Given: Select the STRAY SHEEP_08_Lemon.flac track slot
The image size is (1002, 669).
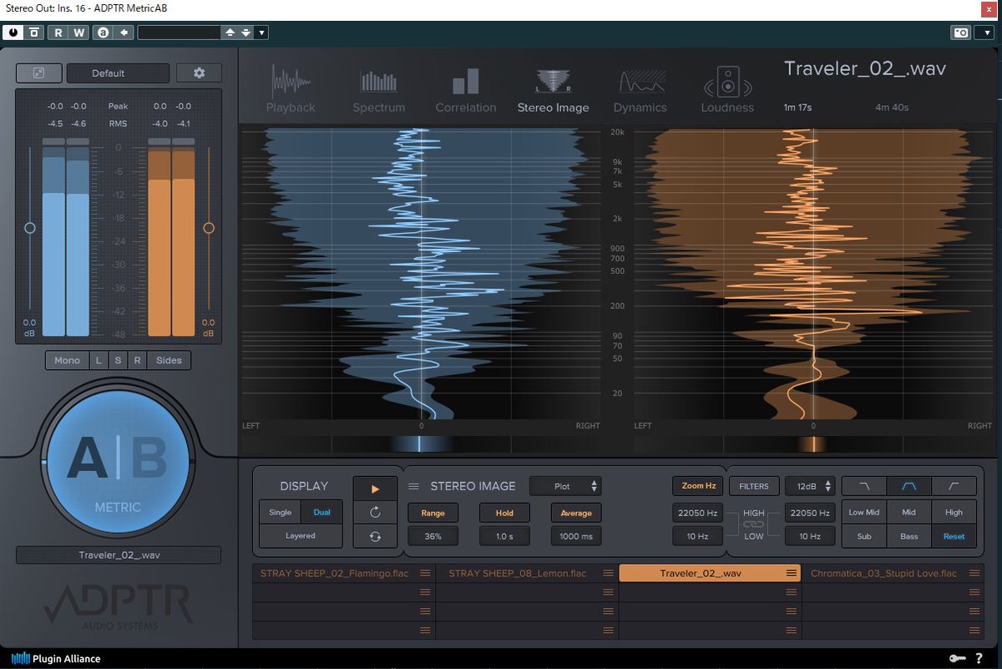Looking at the screenshot, I should 527,573.
